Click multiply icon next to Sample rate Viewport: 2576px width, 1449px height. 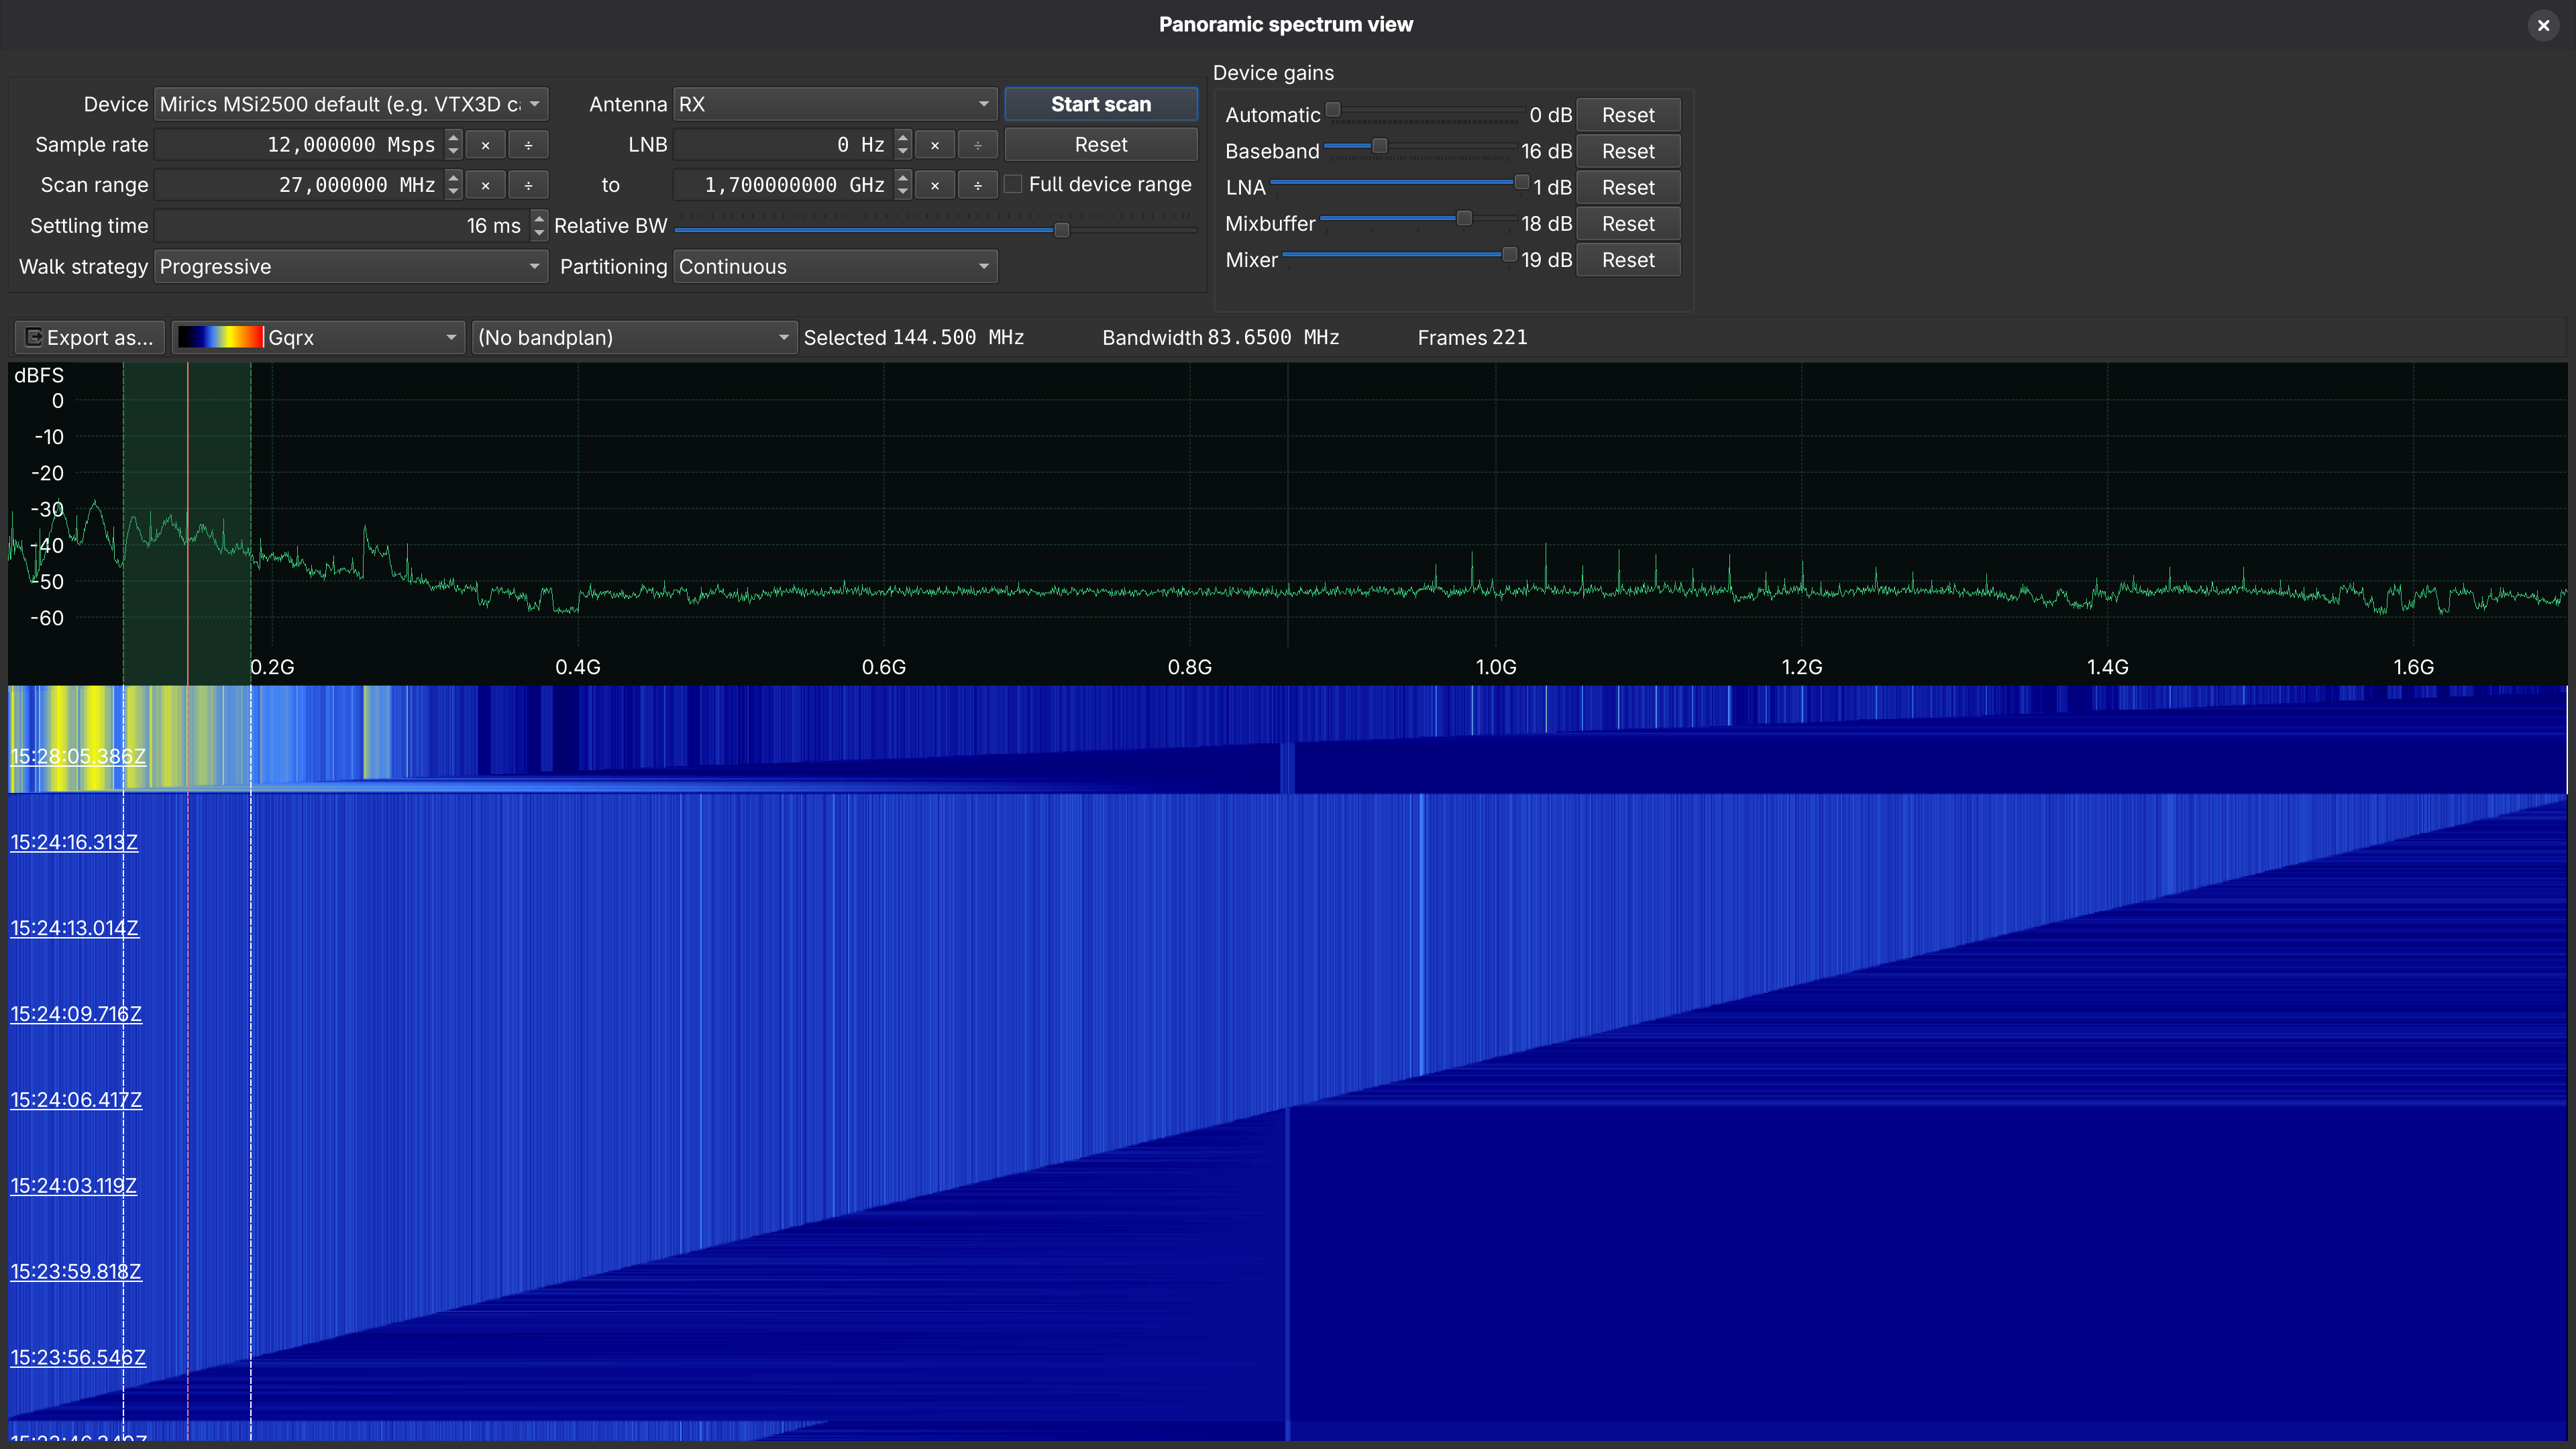[485, 145]
